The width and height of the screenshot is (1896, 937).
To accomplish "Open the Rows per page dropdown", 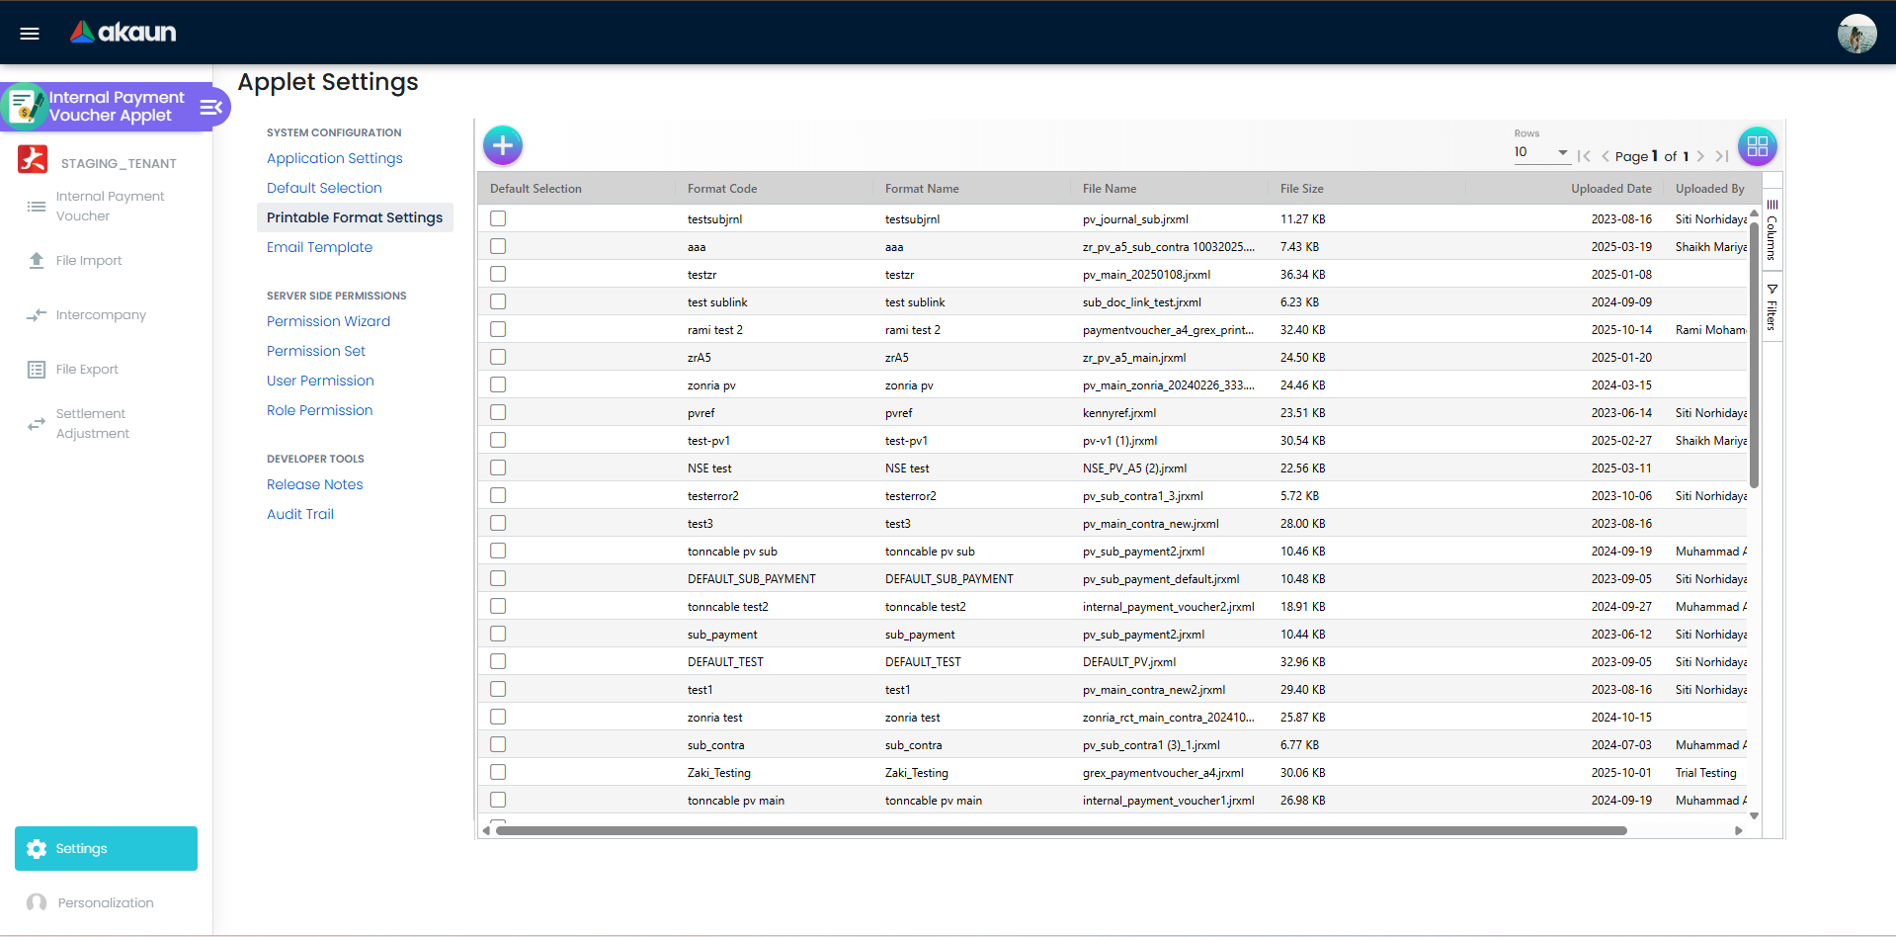I will 1540,152.
